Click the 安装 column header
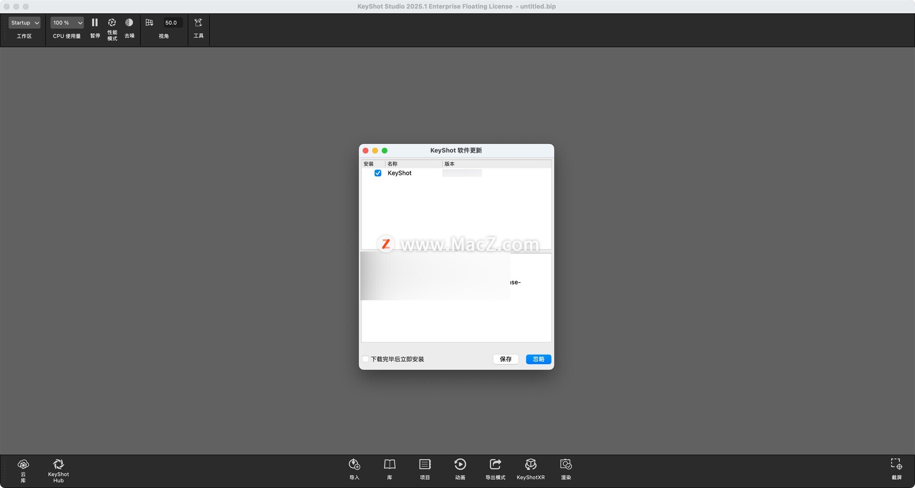Viewport: 915px width, 488px height. tap(373, 164)
